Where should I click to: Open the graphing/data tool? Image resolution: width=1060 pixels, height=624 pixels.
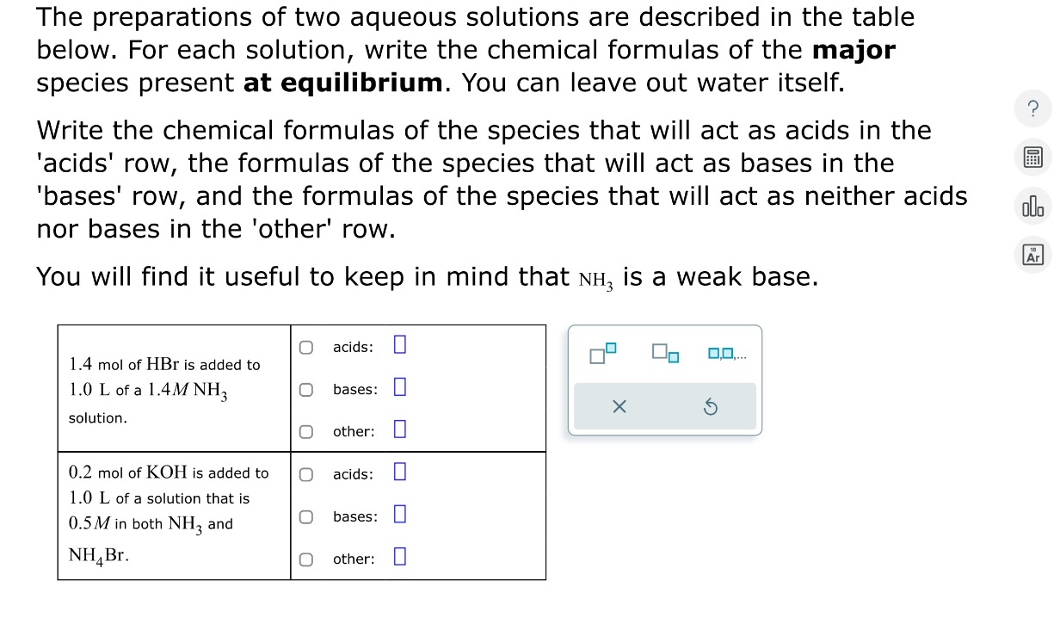point(1032,206)
